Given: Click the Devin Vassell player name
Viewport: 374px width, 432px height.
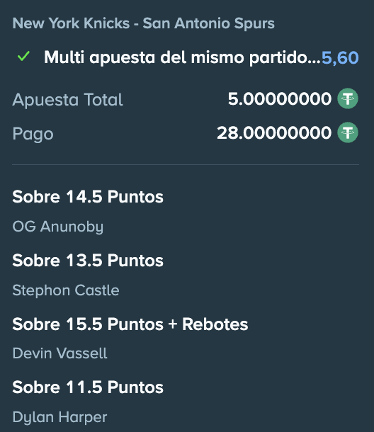Looking at the screenshot, I should [59, 353].
